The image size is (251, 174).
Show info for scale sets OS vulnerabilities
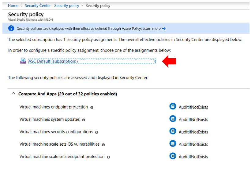pyautogui.click(x=103, y=145)
